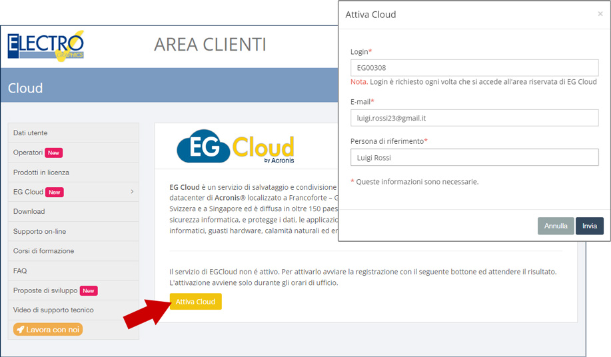The image size is (611, 357).
Task: Click 'Queste informazioni sono necessarie' text
Action: [x=414, y=182]
